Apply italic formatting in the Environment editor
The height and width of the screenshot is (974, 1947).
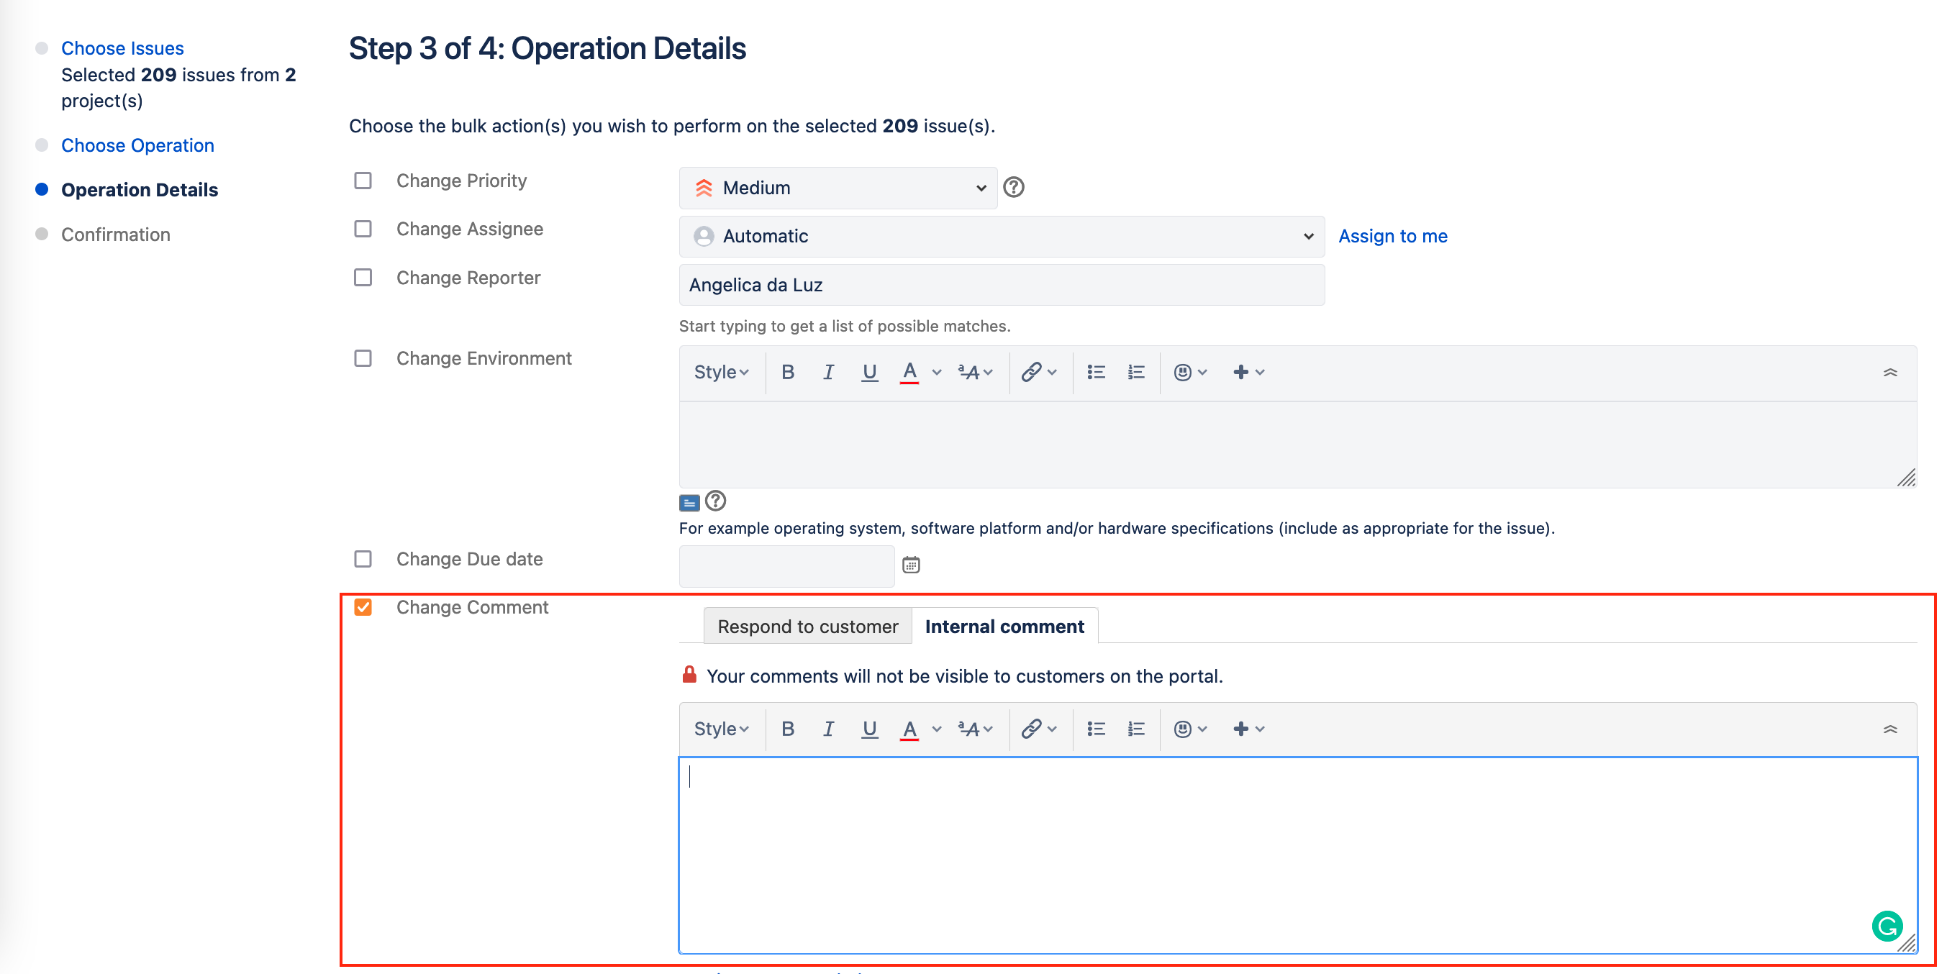click(827, 372)
